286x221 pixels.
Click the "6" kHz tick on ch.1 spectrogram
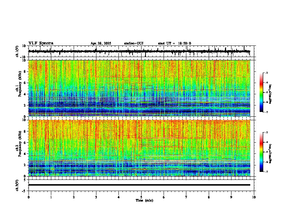[25, 83]
